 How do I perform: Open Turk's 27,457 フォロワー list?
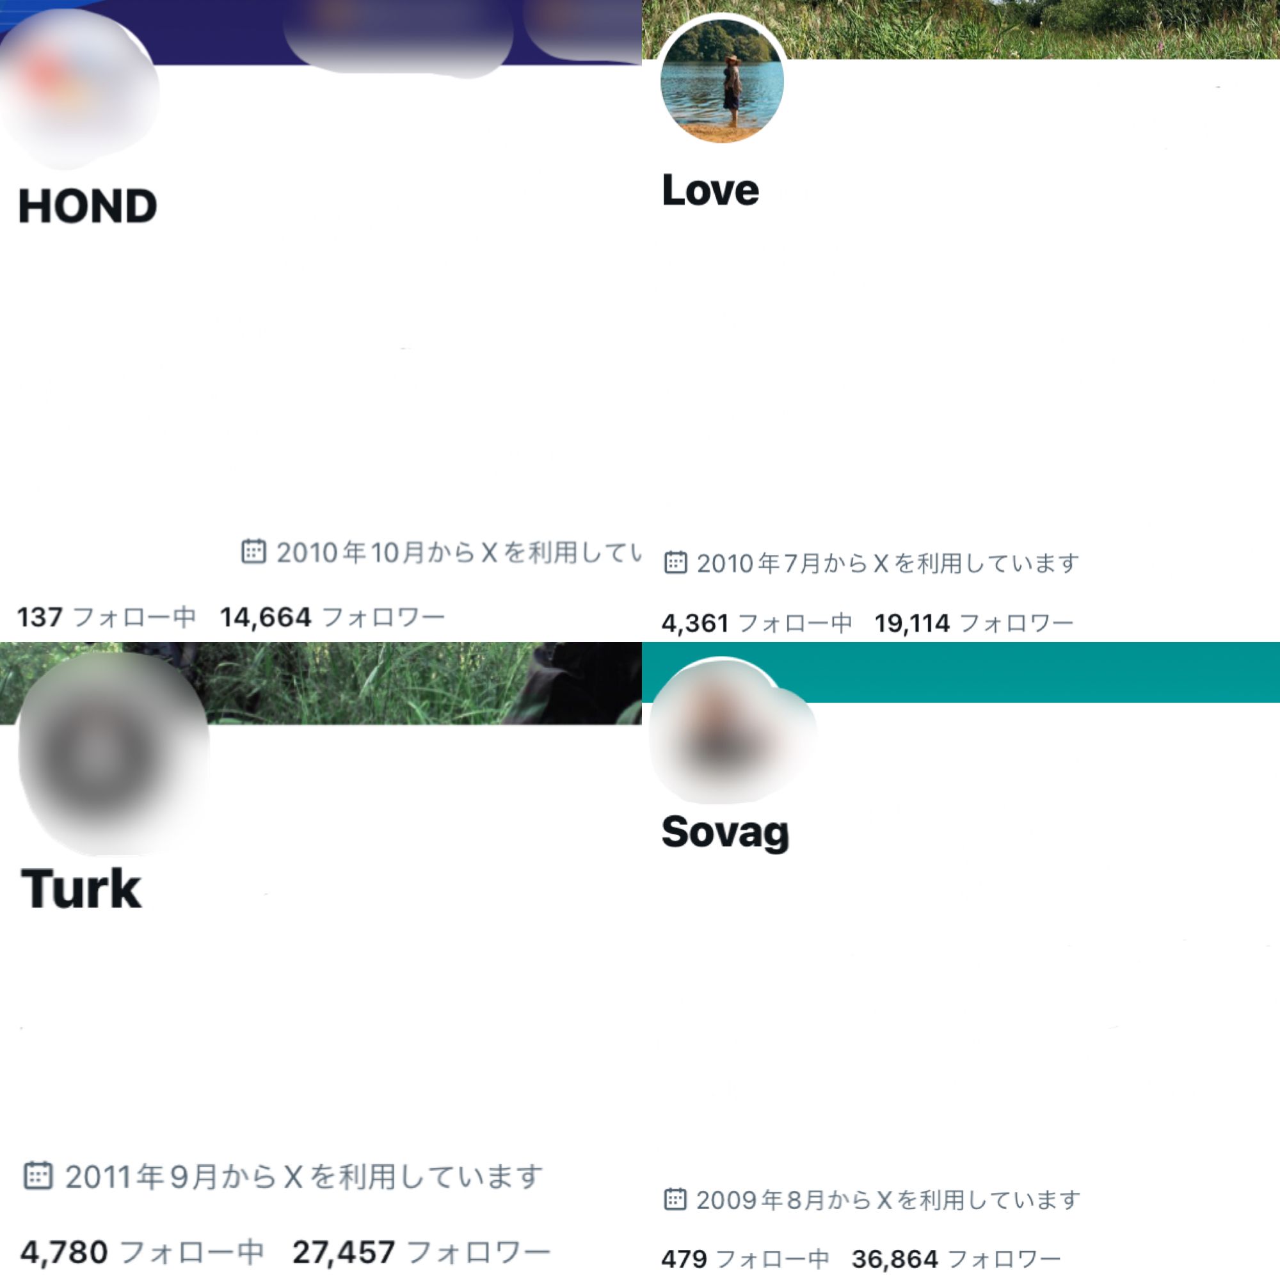coord(421,1251)
